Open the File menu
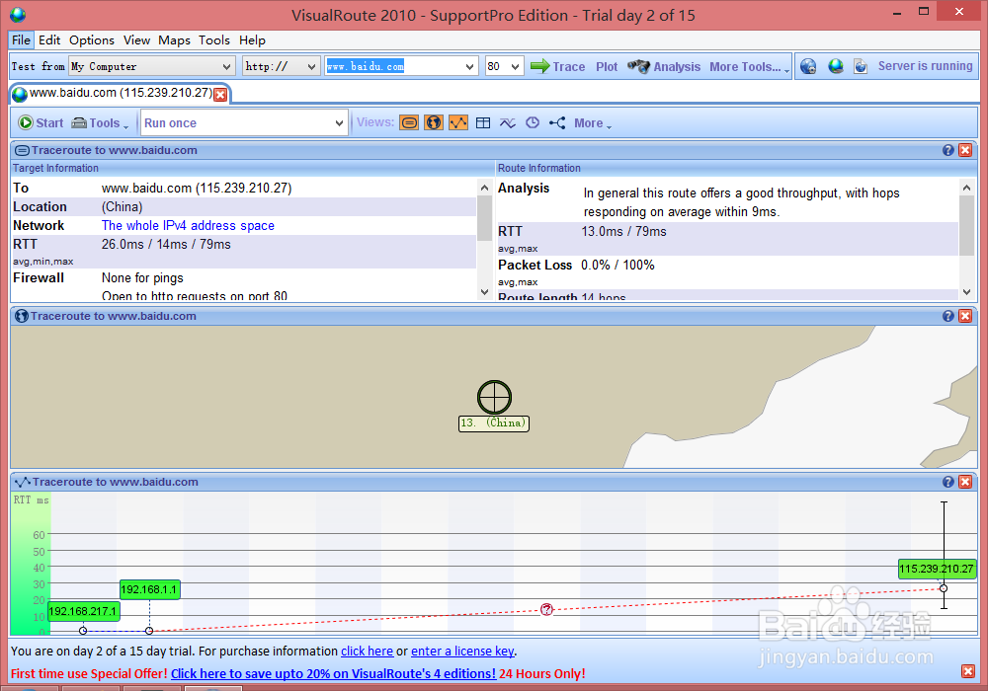The height and width of the screenshot is (691, 988). (x=21, y=40)
